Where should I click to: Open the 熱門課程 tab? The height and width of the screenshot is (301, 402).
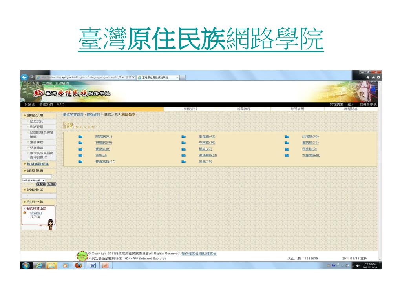(x=298, y=109)
